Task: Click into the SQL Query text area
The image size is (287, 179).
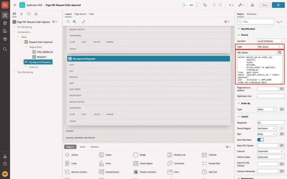Action: tap(260, 70)
